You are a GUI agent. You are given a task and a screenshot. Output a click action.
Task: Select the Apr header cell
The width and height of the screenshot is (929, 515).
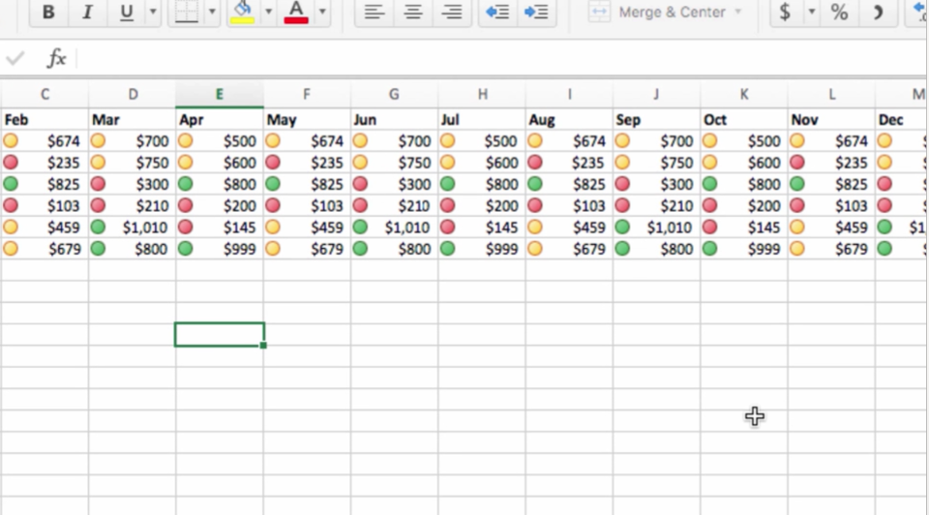(220, 120)
